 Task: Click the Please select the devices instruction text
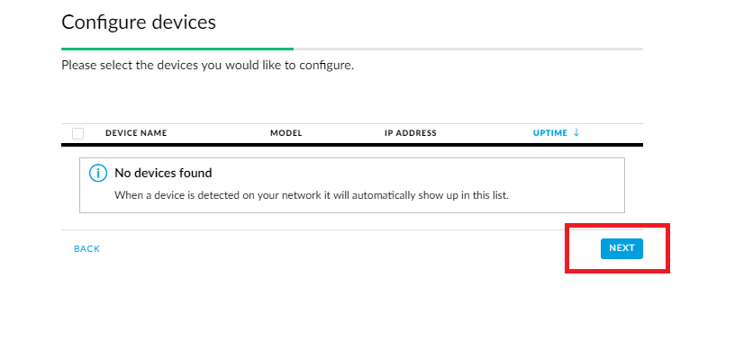(207, 65)
